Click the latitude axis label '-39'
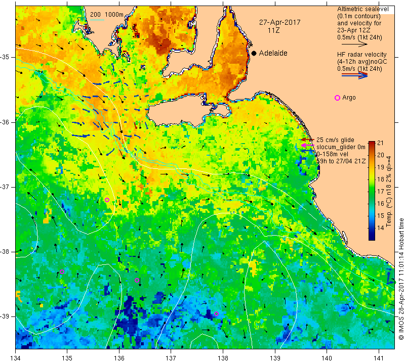This screenshot has height=364, width=405. click(x=5, y=316)
